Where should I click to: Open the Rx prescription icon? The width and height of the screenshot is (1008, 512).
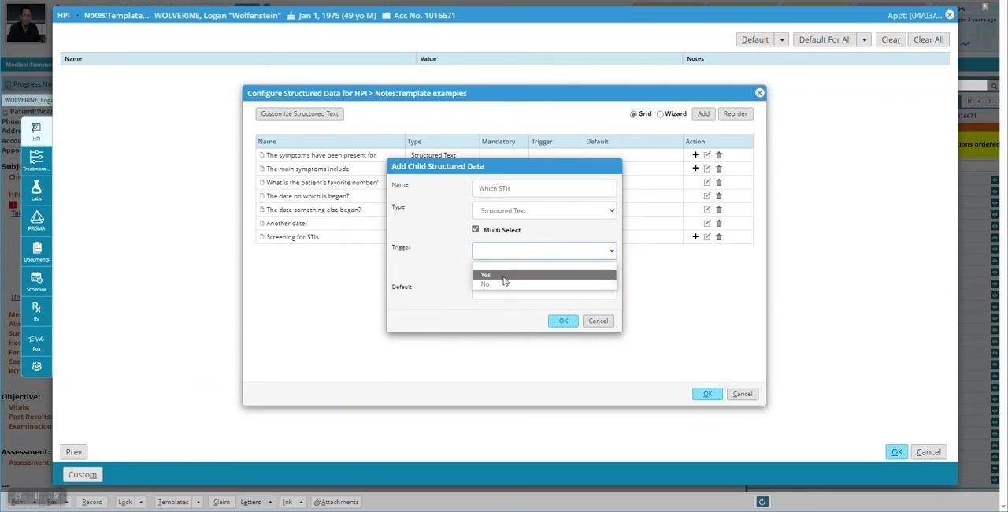(36, 311)
